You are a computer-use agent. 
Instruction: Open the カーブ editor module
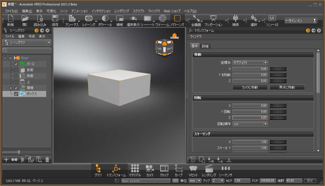178,170
